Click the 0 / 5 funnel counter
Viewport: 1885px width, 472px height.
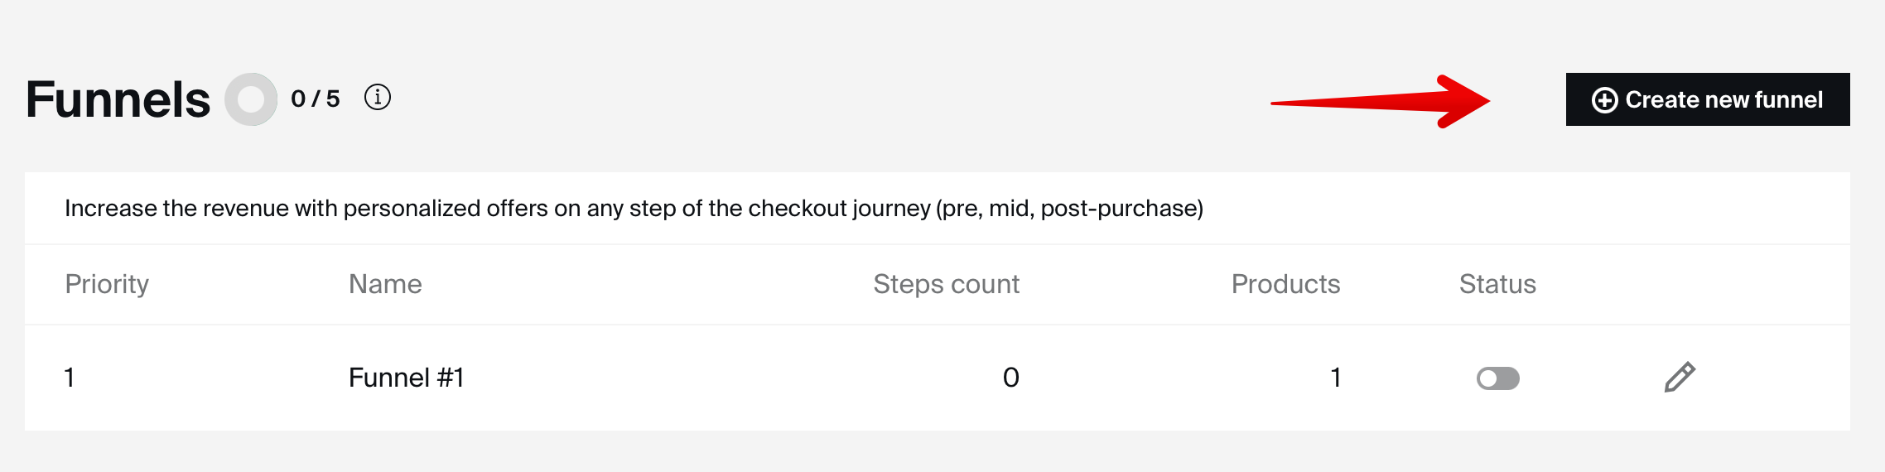(x=316, y=99)
